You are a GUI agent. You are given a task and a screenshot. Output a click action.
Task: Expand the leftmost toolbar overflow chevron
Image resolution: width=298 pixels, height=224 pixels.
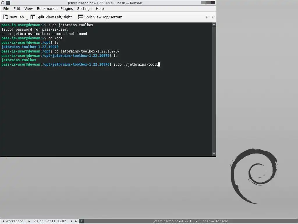click(x=207, y=17)
